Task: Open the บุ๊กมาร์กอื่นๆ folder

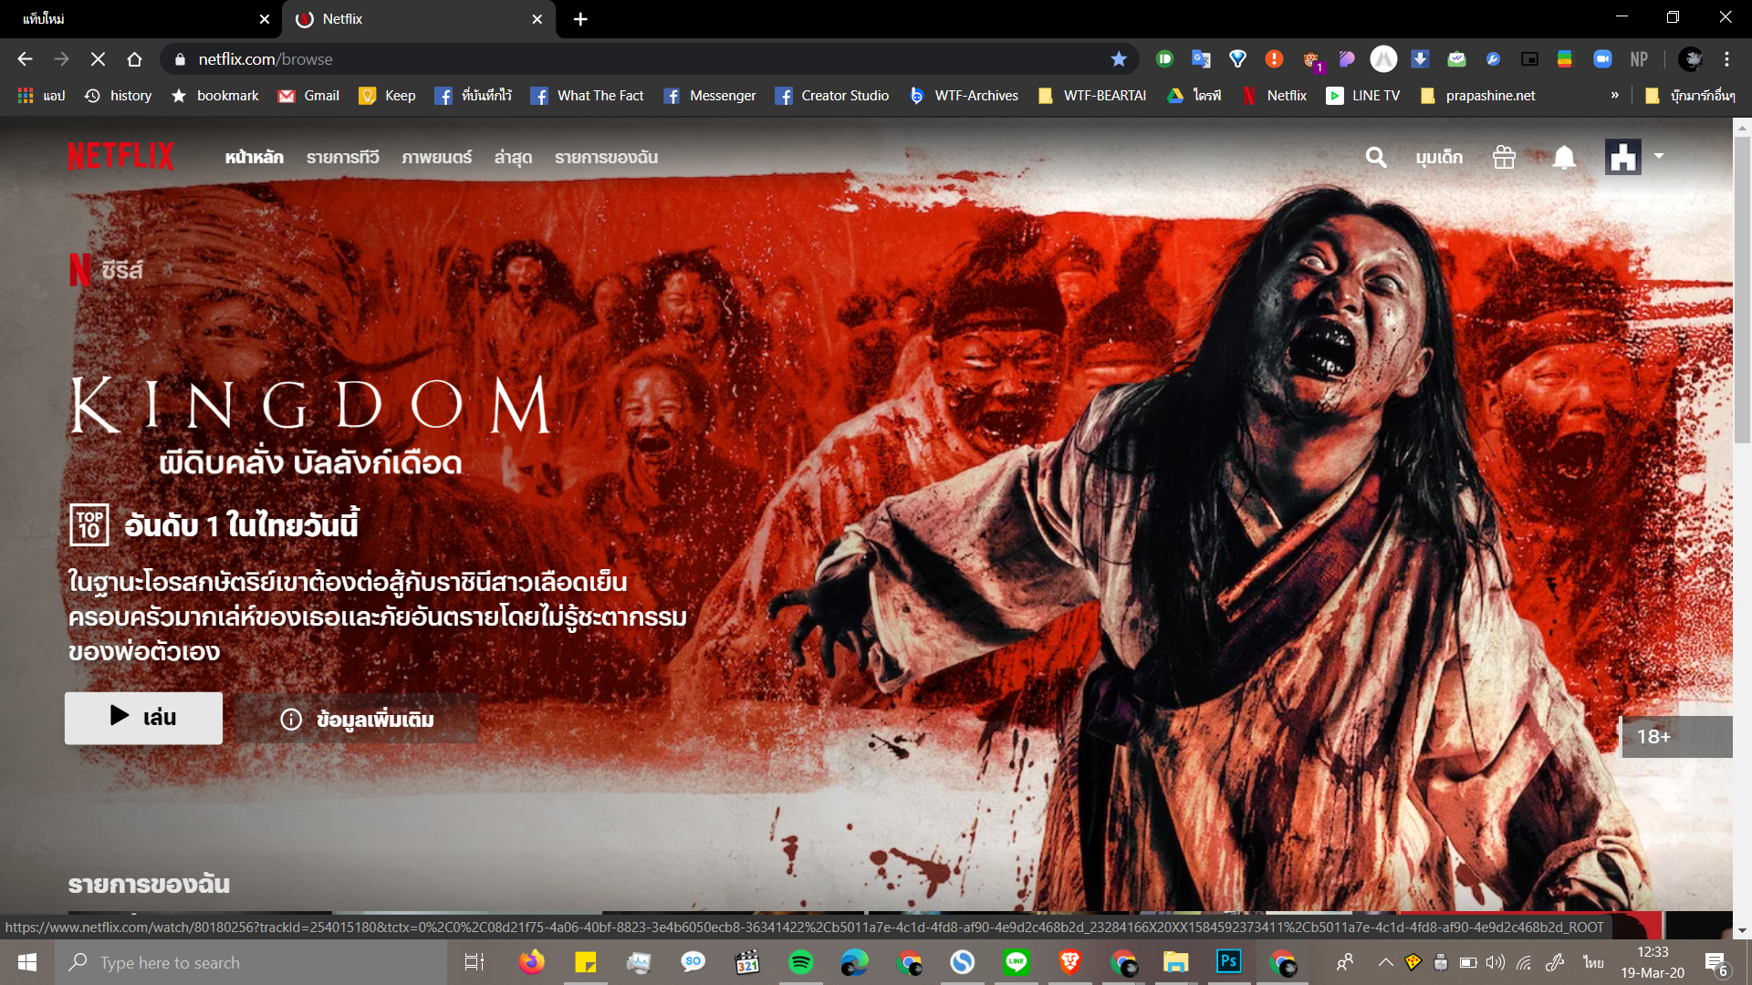Action: pos(1690,96)
